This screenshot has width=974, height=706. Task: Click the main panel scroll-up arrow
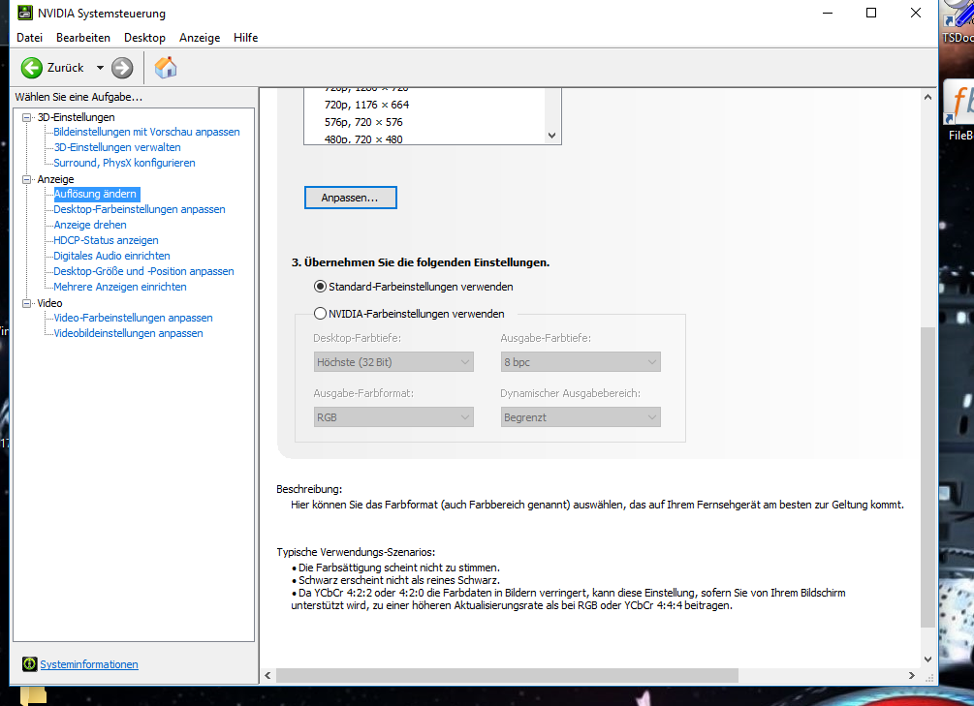pos(927,97)
